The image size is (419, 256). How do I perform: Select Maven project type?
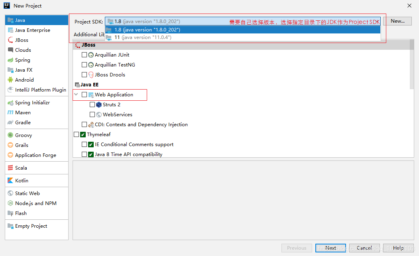pos(37,113)
